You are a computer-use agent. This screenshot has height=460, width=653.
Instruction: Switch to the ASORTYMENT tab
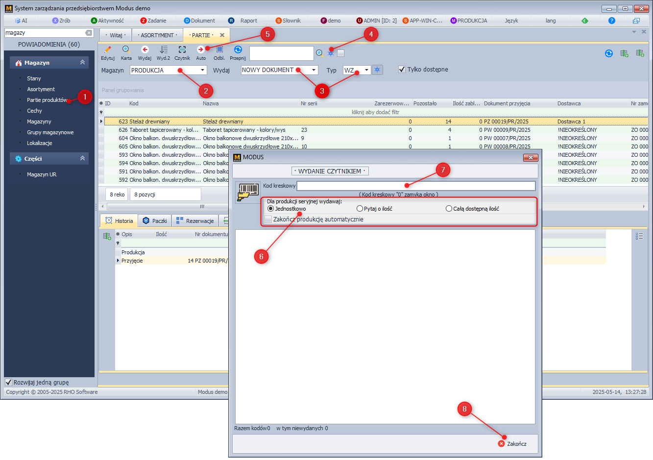[157, 35]
